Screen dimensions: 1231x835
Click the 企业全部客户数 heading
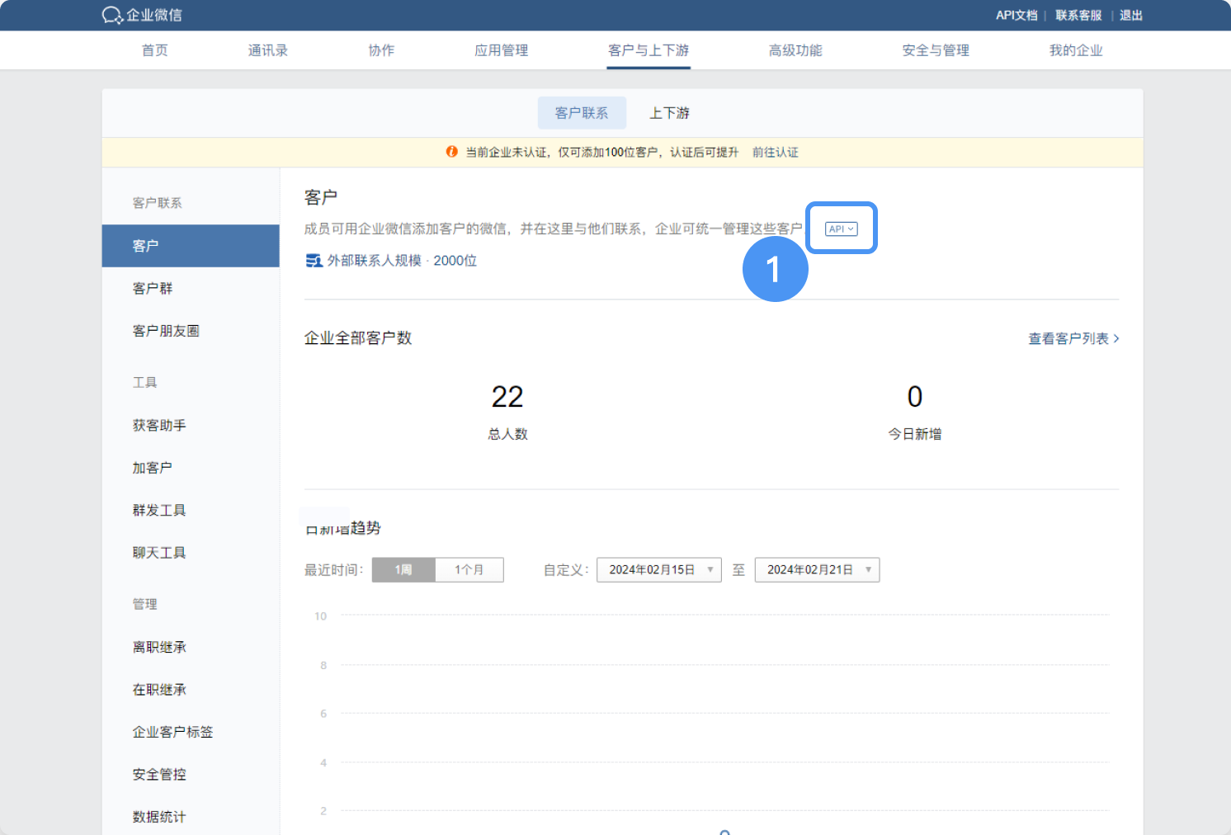click(x=358, y=338)
